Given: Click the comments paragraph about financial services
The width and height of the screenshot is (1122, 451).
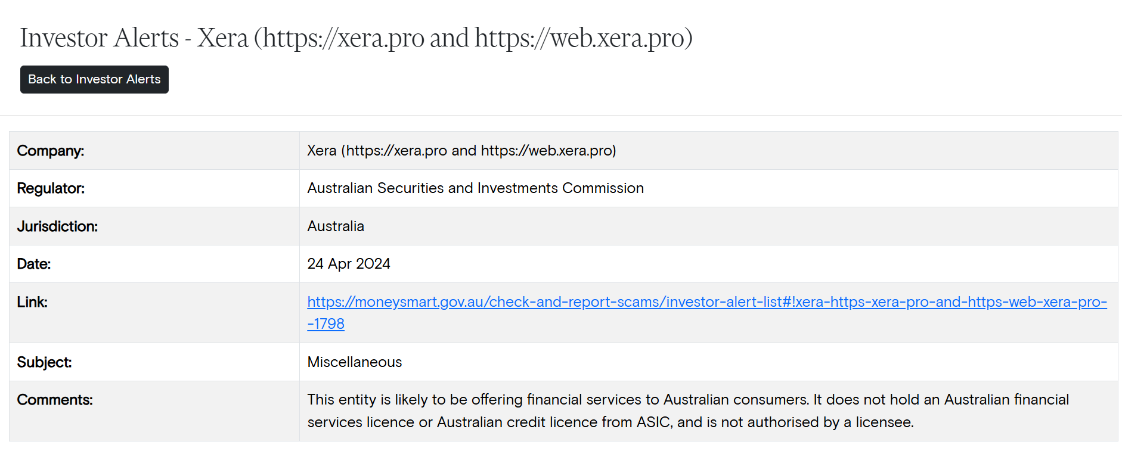Looking at the screenshot, I should point(688,410).
